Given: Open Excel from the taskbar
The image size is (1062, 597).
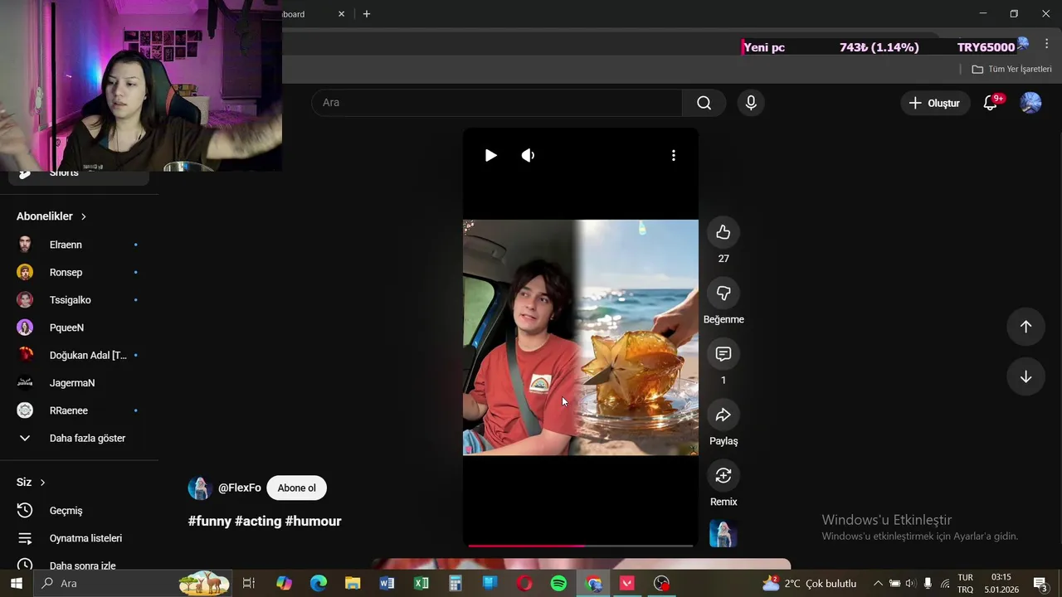Looking at the screenshot, I should 421,583.
